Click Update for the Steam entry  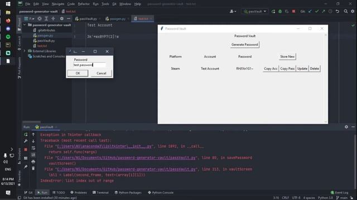pyautogui.click(x=302, y=68)
